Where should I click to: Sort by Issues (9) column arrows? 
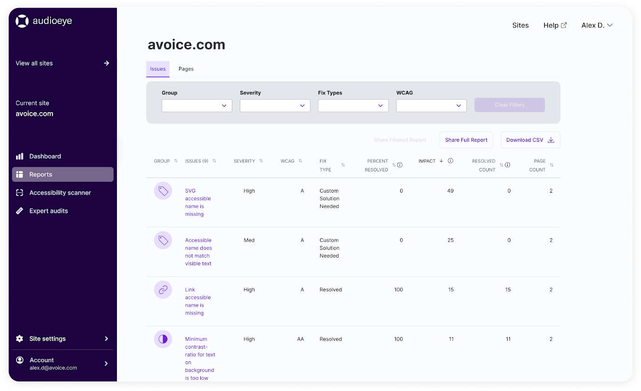[214, 161]
